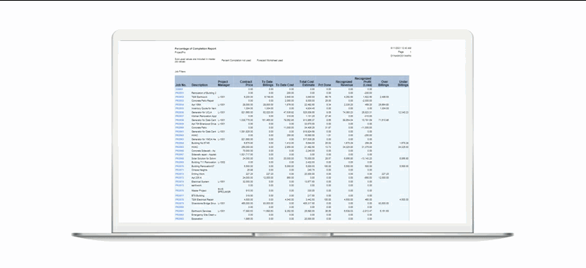Screen dimensions: 586x268
Task: Open the job link for Generator for UCLA
Action: pos(179,112)
